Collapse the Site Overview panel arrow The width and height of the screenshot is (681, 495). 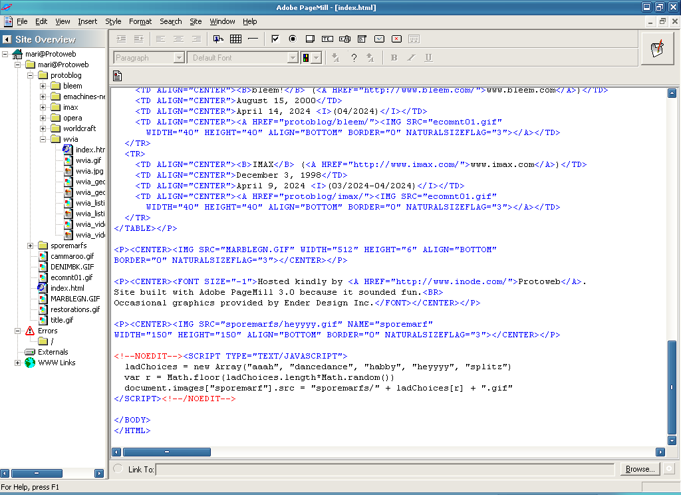pos(7,39)
